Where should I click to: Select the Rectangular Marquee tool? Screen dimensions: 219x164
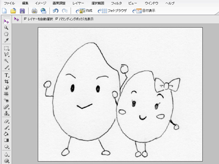[6, 48]
